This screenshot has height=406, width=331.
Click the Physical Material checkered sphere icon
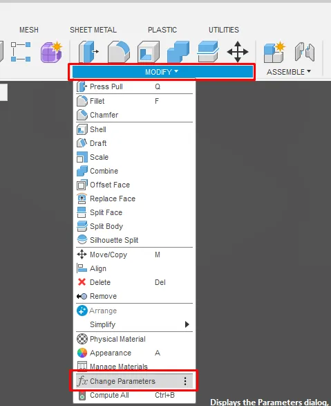[x=82, y=339]
